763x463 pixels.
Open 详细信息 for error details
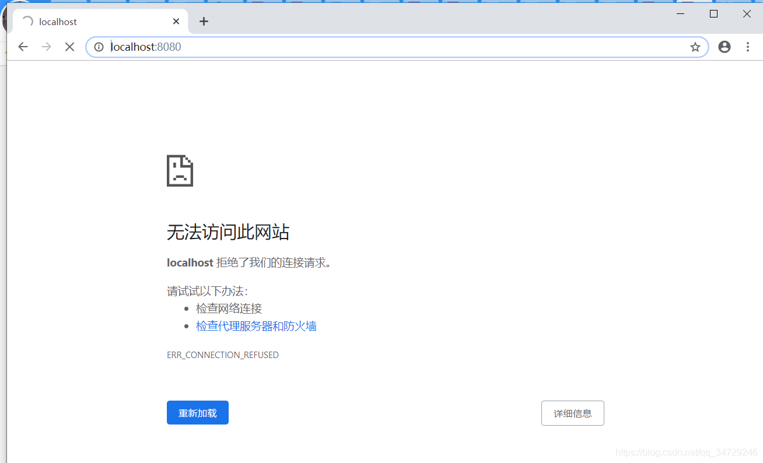[x=572, y=413]
